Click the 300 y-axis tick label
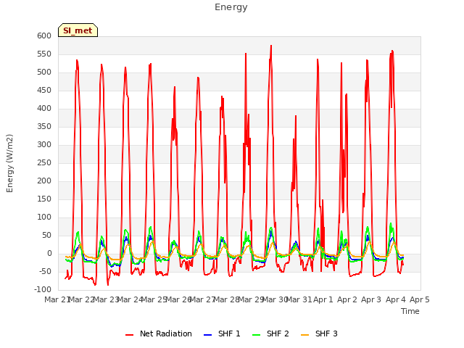The height and width of the screenshot is (348, 464). (44, 144)
